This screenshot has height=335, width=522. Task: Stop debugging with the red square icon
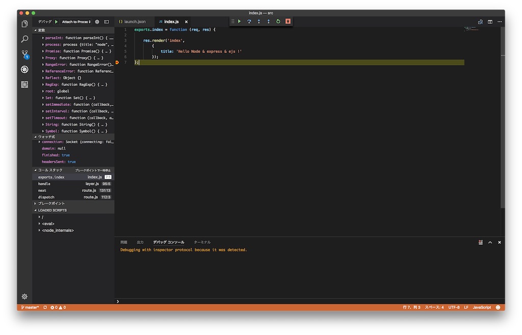tap(288, 21)
